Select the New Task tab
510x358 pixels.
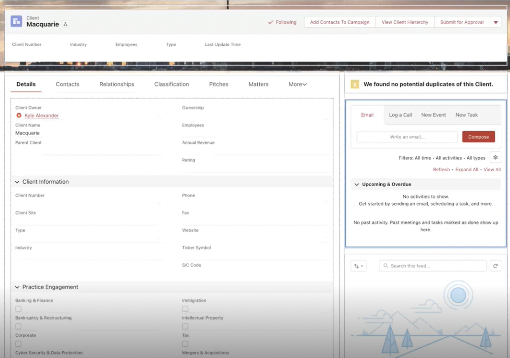pyautogui.click(x=466, y=115)
